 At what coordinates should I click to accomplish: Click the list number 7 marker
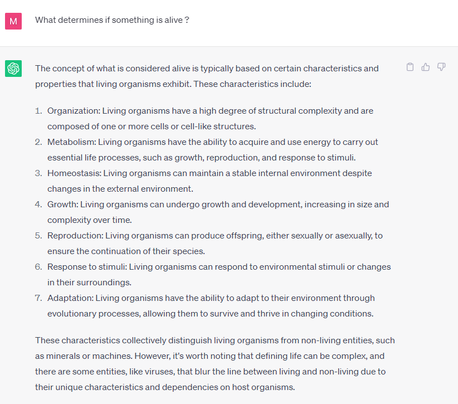pyautogui.click(x=38, y=298)
